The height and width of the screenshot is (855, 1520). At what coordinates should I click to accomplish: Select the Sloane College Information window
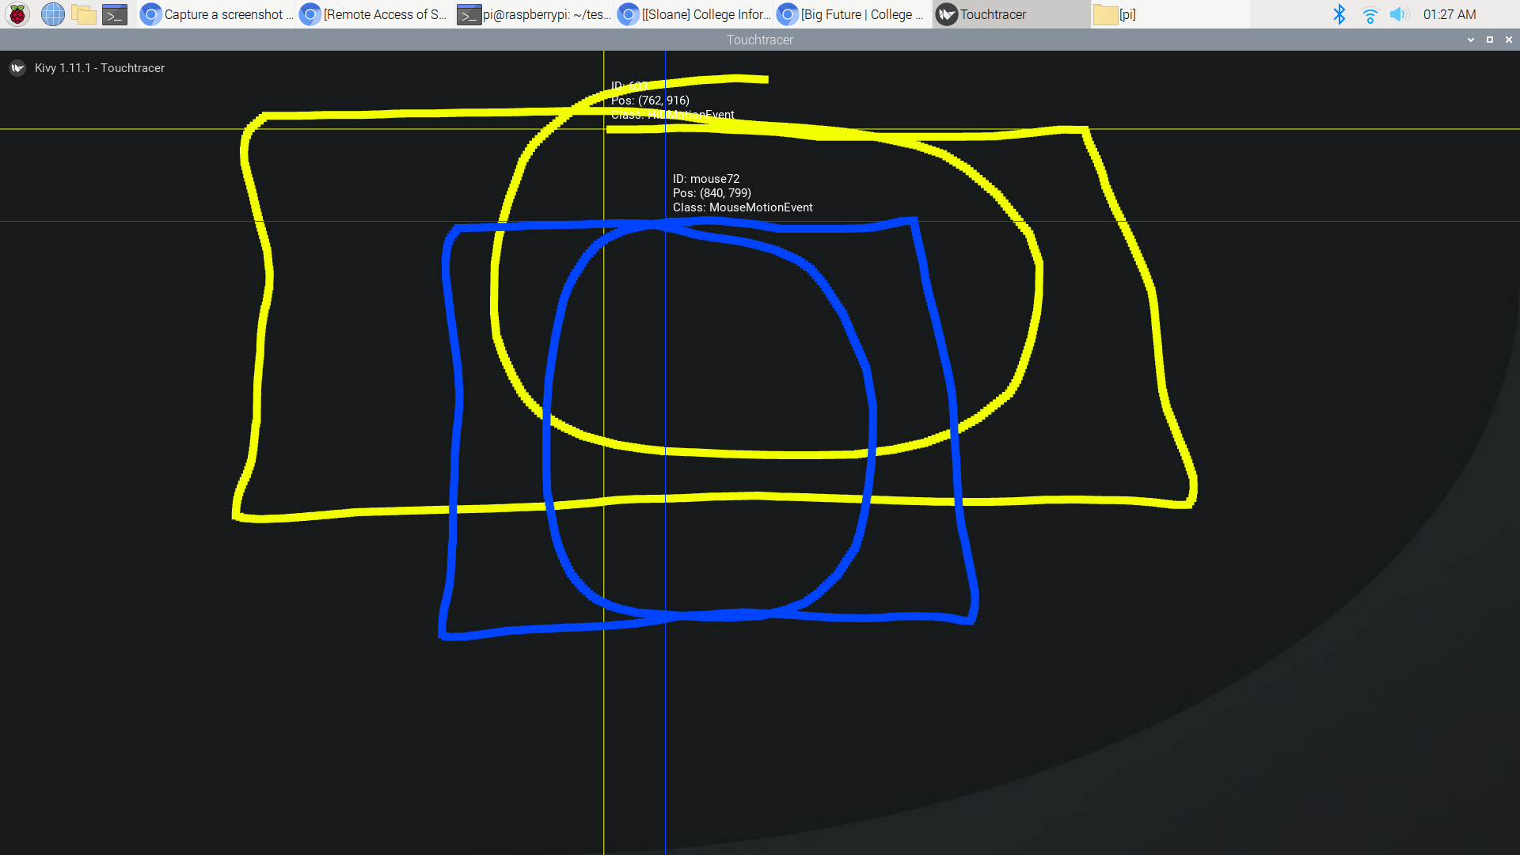point(693,14)
